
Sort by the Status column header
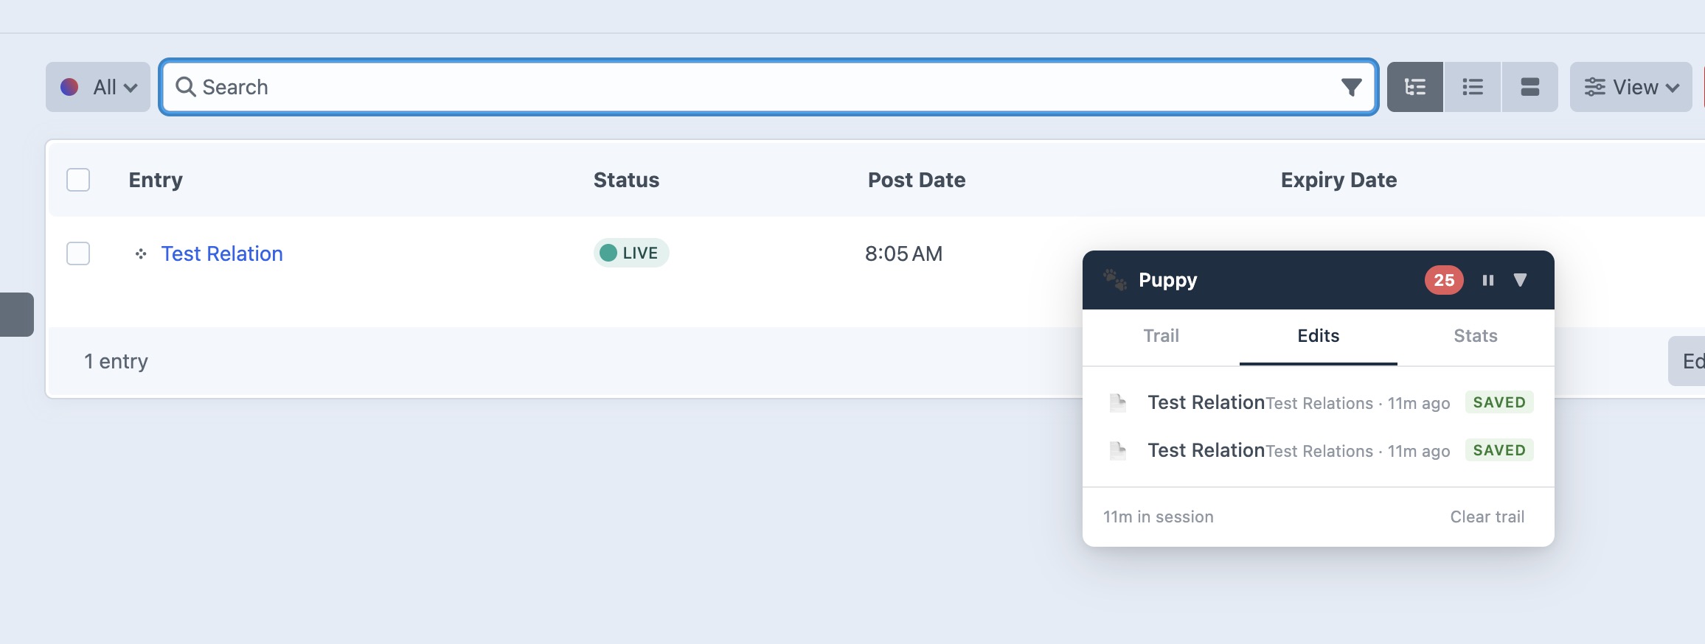(626, 180)
